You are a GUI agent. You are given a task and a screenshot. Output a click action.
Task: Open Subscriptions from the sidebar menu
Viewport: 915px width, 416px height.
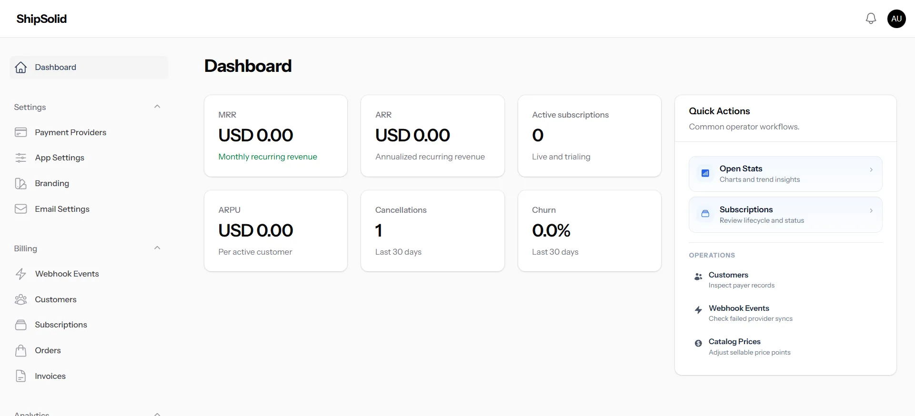61,325
